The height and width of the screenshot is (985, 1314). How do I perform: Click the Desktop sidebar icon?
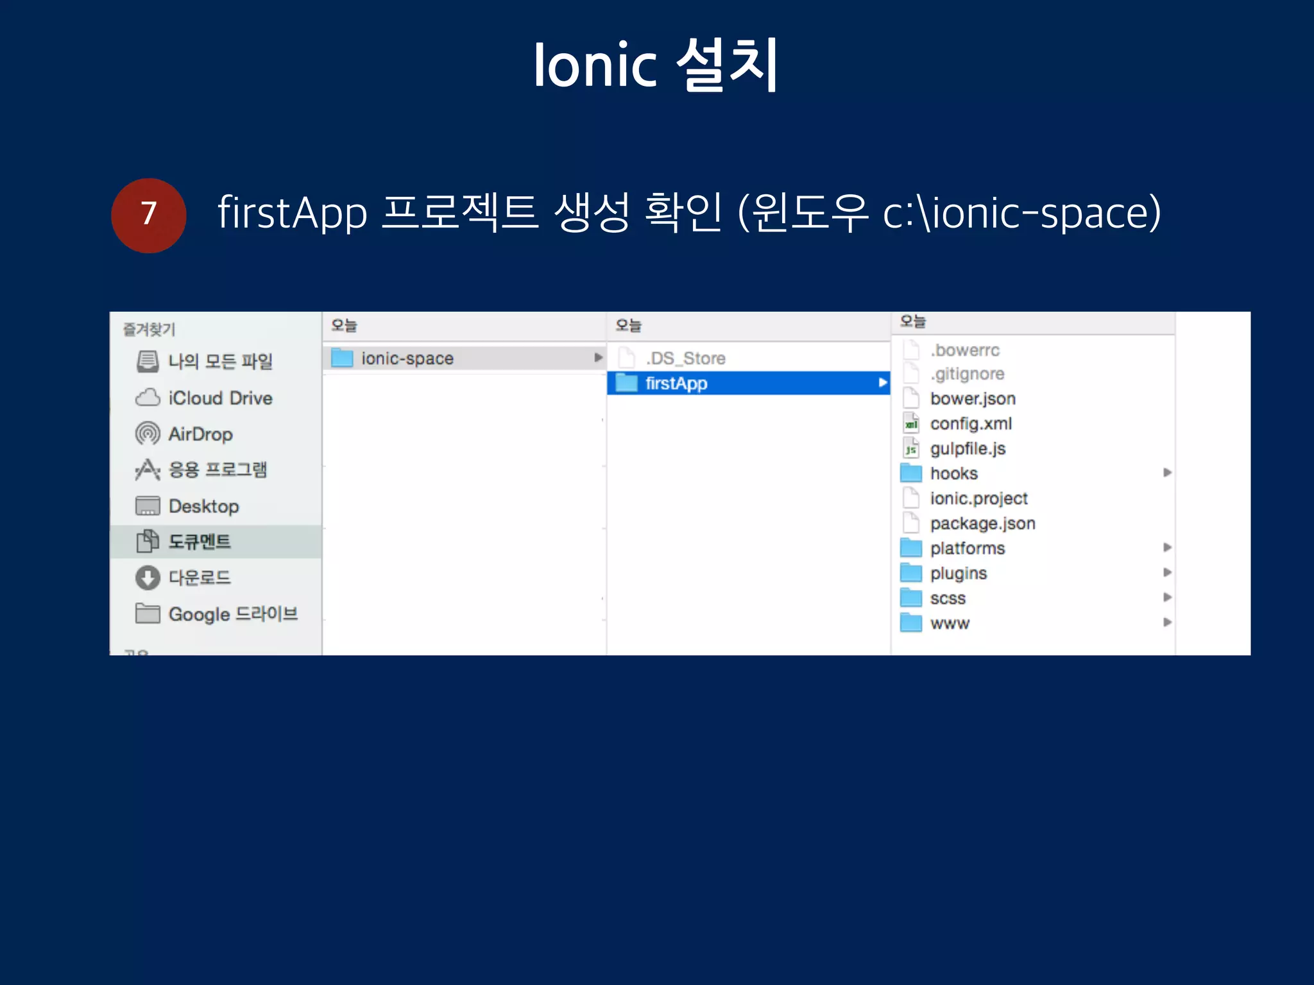pos(148,506)
